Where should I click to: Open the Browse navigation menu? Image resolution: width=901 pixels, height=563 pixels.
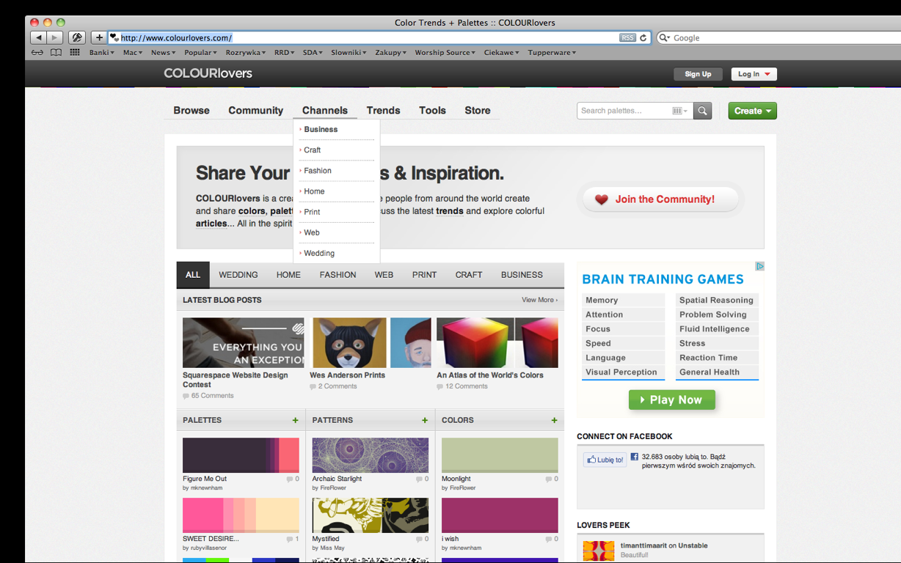pos(191,111)
